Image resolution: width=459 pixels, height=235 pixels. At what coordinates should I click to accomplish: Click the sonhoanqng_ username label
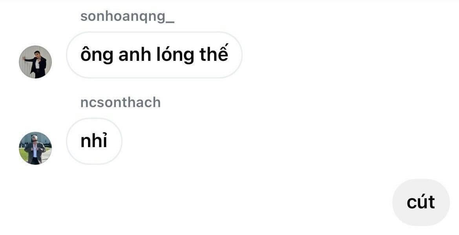(127, 16)
